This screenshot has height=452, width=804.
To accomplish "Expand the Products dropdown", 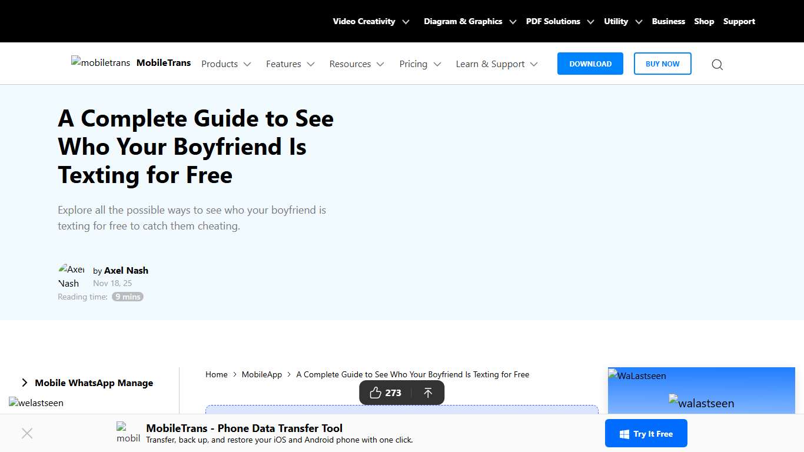I will coord(225,64).
